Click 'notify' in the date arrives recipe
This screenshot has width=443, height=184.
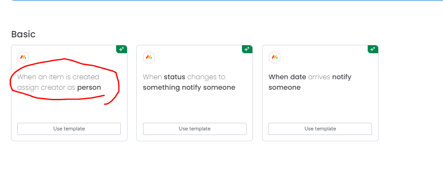[342, 77]
